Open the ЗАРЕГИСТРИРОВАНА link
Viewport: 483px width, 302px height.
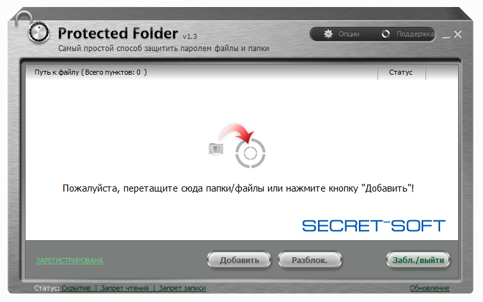(x=70, y=260)
